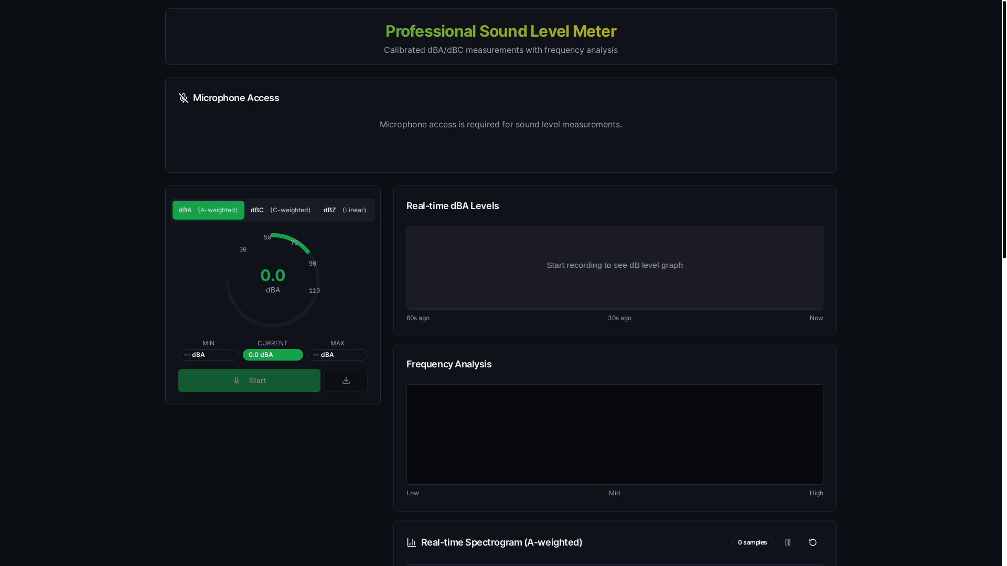Screen dimensions: 1007x566
Task: Pause the real-time spectrogram
Action: coord(788,542)
